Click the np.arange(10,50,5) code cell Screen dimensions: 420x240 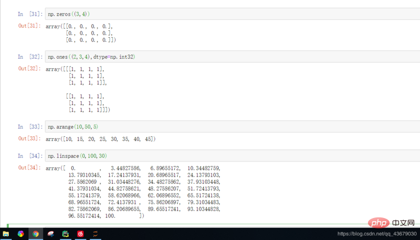click(233, 127)
